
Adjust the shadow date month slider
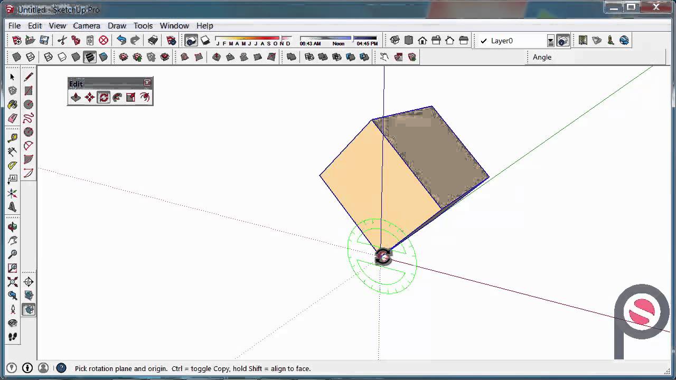pyautogui.click(x=253, y=38)
